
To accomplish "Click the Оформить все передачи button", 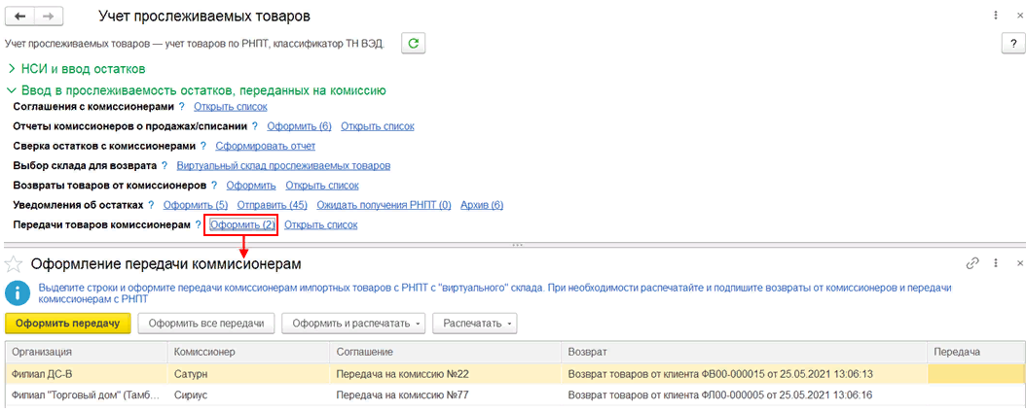I will pos(206,323).
